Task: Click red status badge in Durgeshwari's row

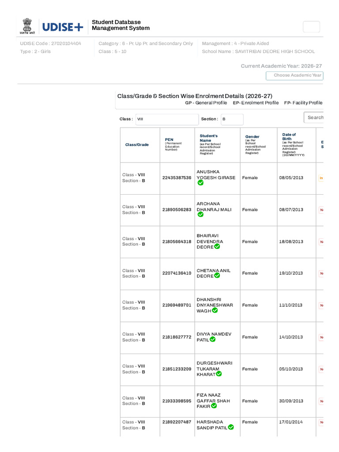Action: [x=321, y=369]
